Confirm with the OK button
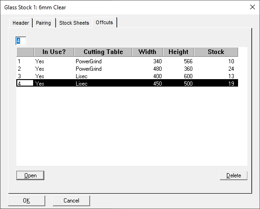The height and width of the screenshot is (209, 260). tap(27, 201)
